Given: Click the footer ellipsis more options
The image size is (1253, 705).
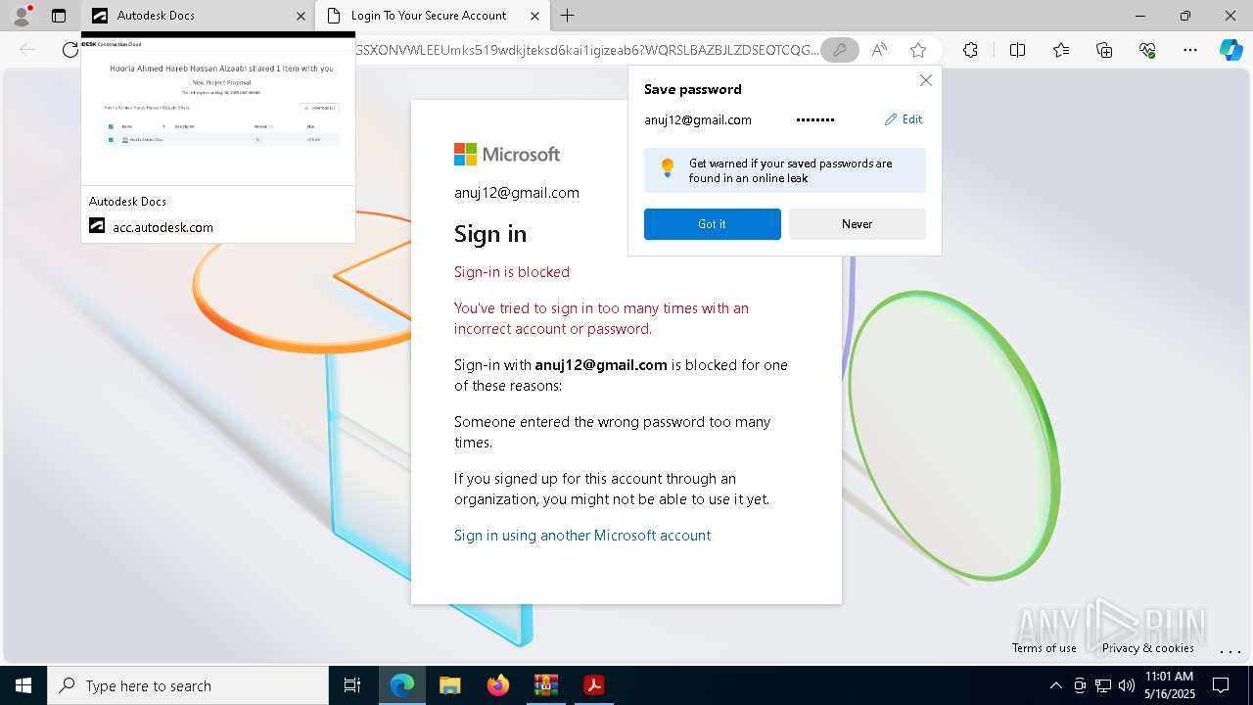Looking at the screenshot, I should coord(1230,652).
